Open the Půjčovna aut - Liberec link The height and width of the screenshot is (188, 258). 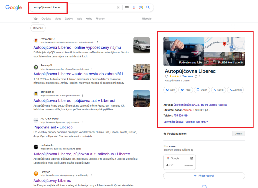(53, 127)
